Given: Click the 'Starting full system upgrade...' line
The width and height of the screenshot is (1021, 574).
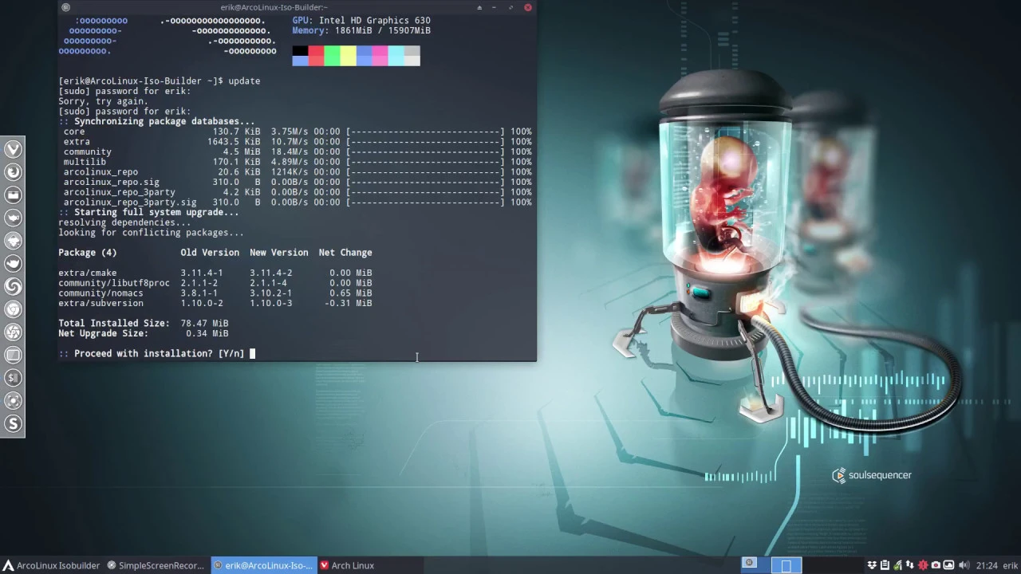Looking at the screenshot, I should tap(148, 213).
